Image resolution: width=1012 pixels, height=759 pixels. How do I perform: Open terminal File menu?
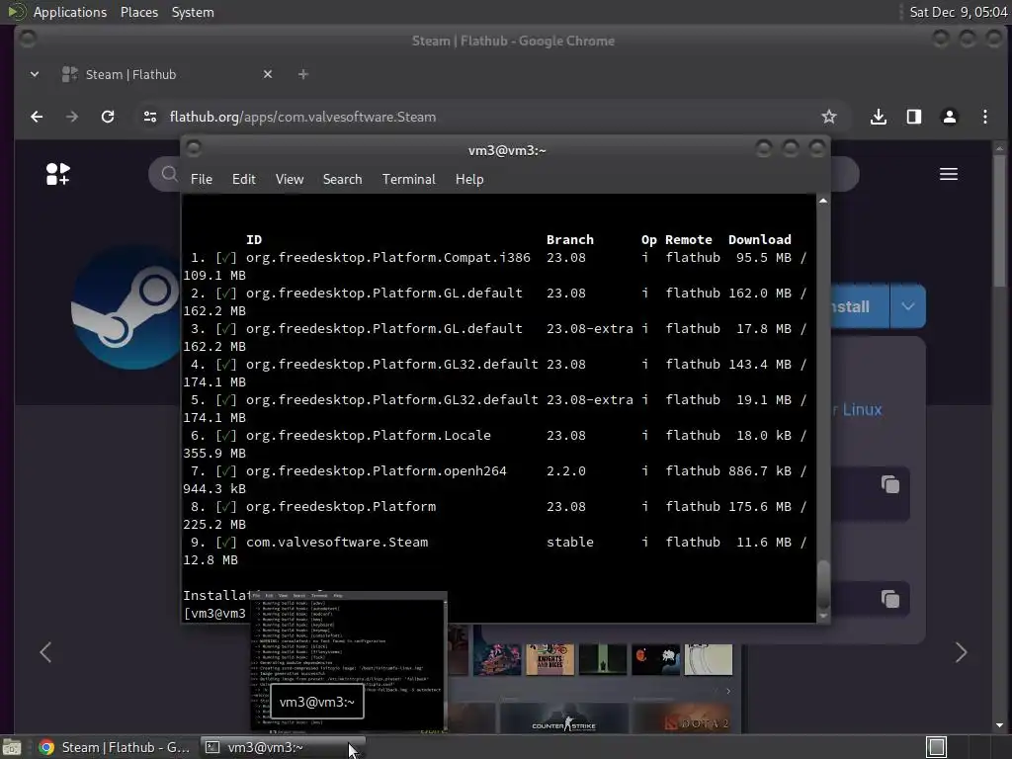[202, 180]
